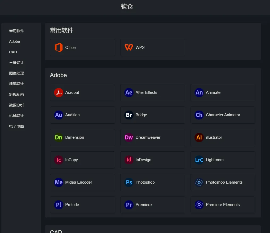Click the Premiere Pr icon
Image resolution: width=270 pixels, height=233 pixels.
(129, 205)
